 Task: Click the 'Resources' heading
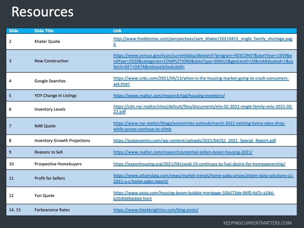click(x=43, y=12)
